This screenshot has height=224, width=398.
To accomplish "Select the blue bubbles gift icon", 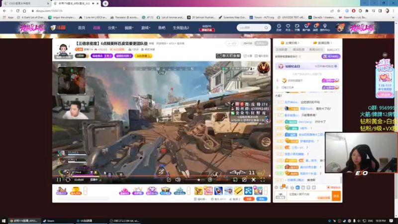I will 248,191.
